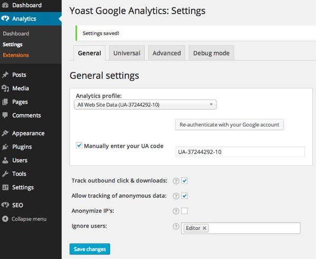Open the Analytics menu item

coord(31,18)
